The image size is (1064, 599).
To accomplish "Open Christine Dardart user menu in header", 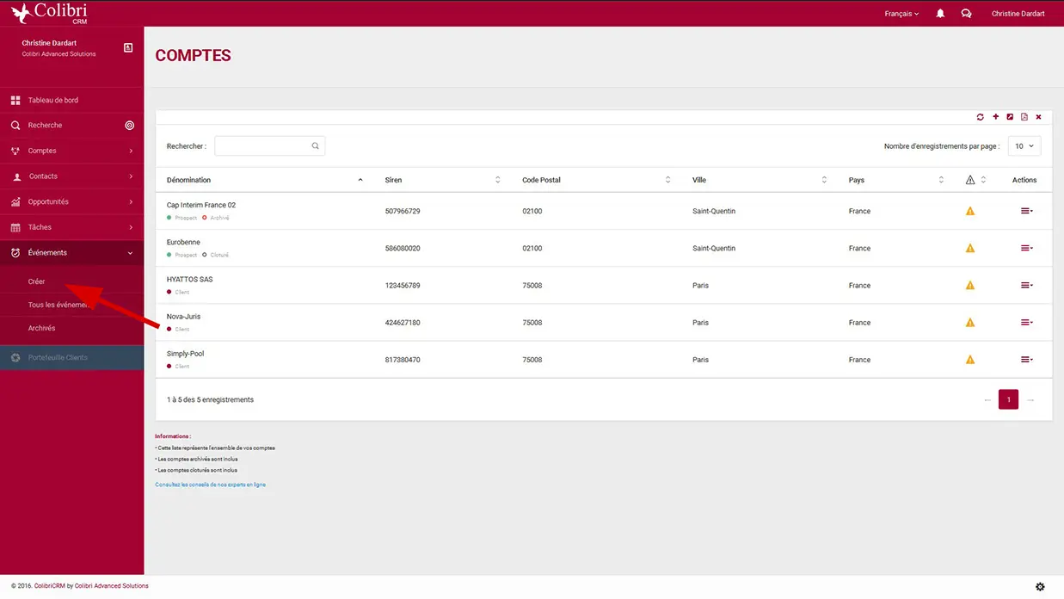I will click(1018, 14).
